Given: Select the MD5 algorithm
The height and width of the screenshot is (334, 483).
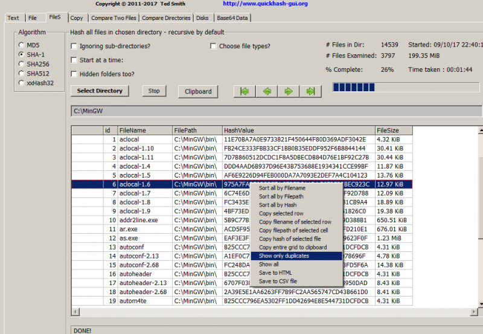Looking at the screenshot, I should (x=22, y=45).
